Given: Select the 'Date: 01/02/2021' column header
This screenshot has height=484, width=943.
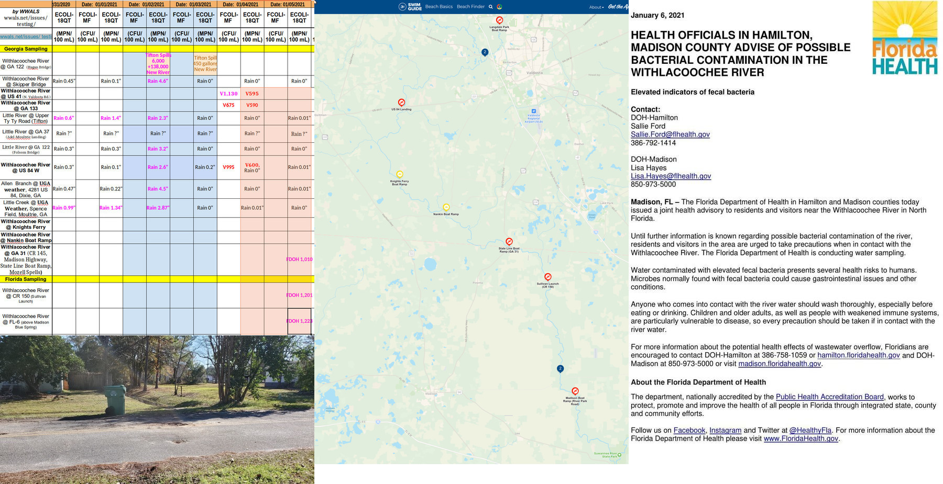Looking at the screenshot, I should click(146, 4).
